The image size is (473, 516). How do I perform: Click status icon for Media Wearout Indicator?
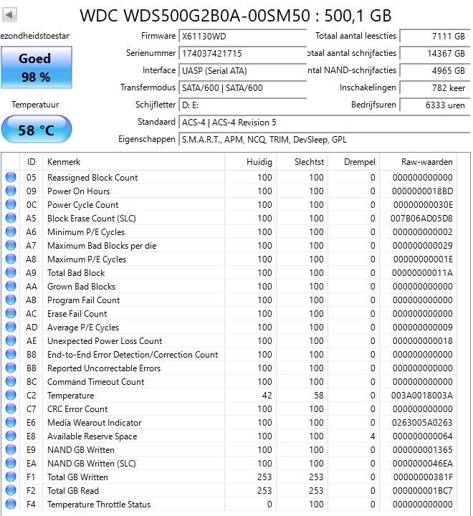11,423
